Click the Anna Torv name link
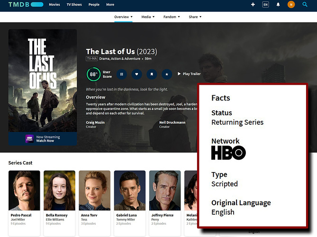The image size is (317, 237). pos(89,215)
